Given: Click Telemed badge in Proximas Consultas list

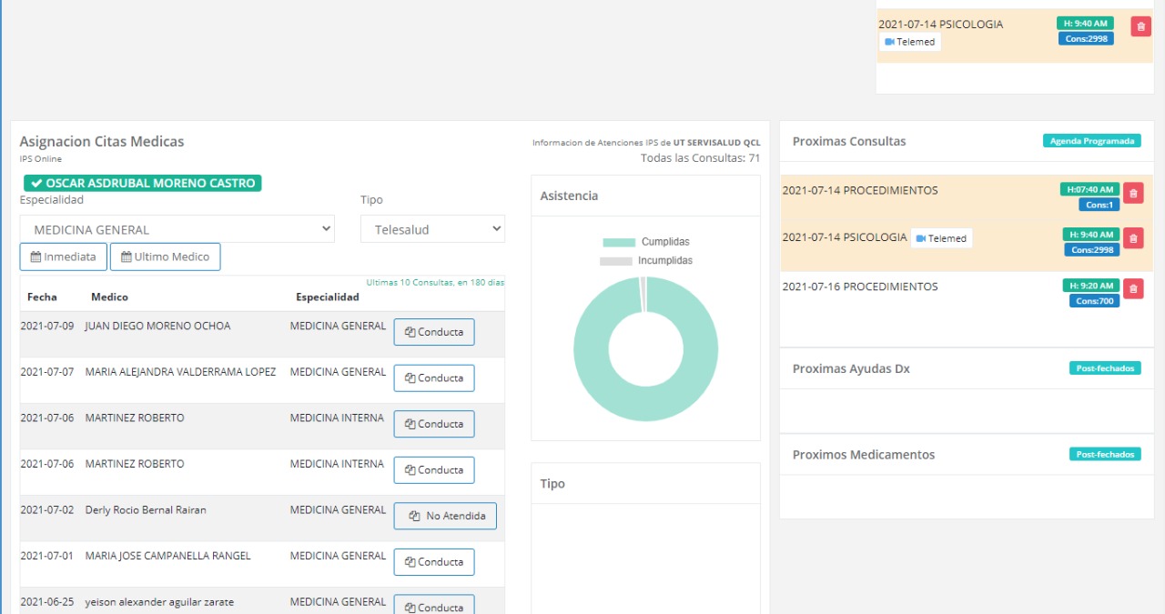Looking at the screenshot, I should (x=941, y=238).
